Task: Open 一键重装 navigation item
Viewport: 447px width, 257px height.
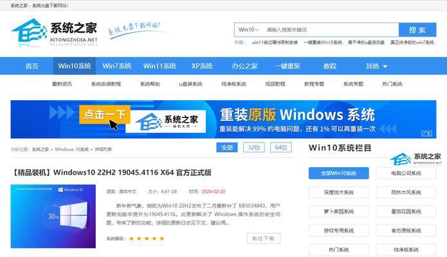Action: 287,66
